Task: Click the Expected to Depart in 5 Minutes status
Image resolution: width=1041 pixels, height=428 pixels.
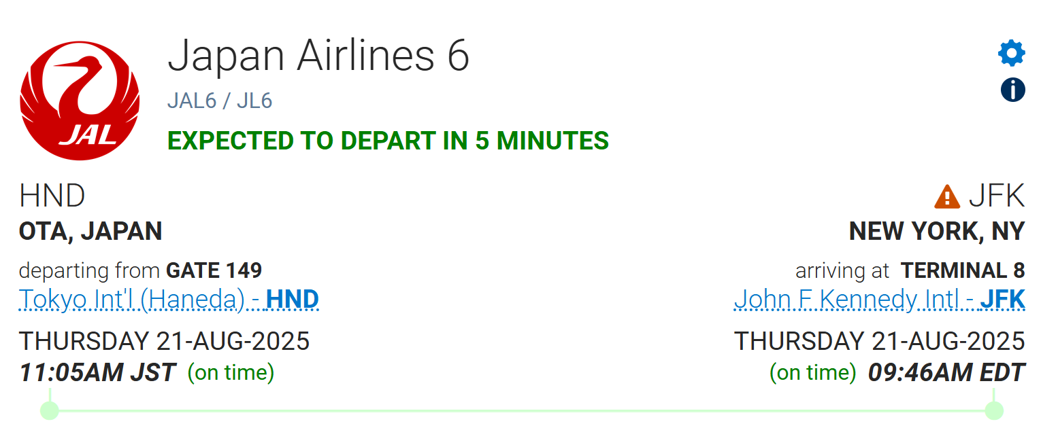Action: 388,141
